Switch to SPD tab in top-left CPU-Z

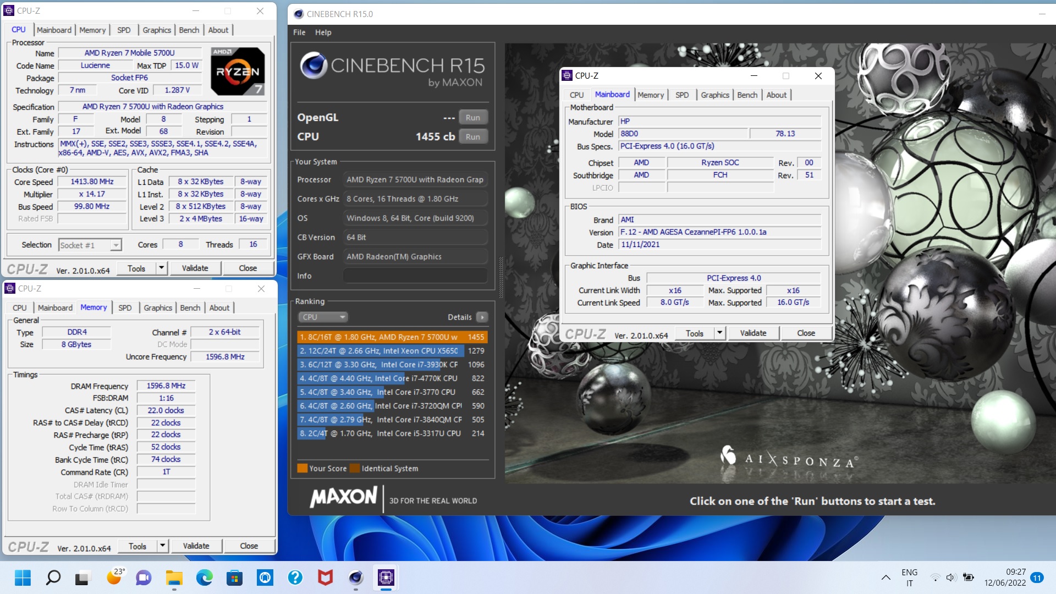point(124,30)
